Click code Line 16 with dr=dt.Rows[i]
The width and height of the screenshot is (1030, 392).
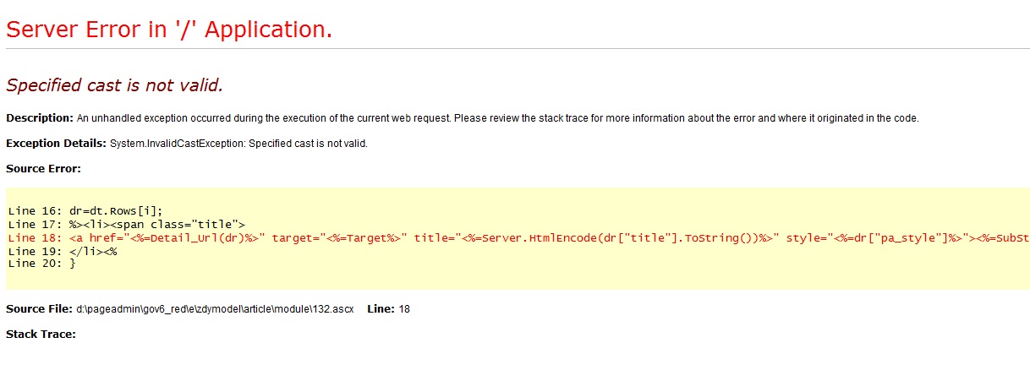click(85, 211)
